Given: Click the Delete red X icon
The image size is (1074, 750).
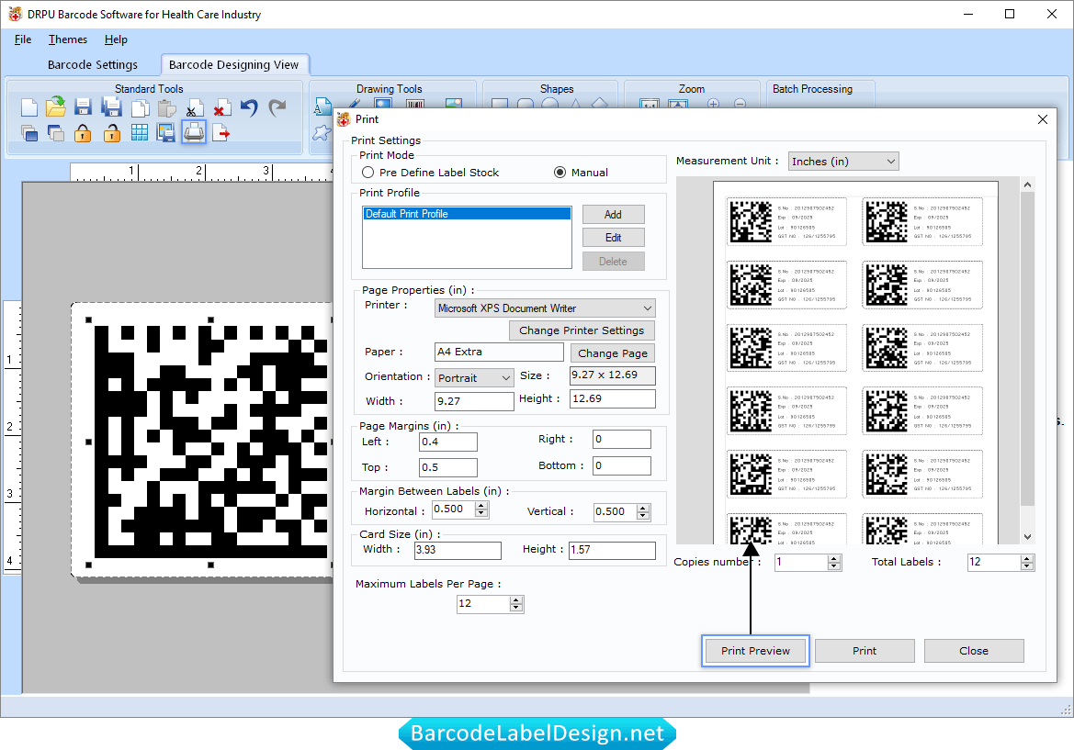Looking at the screenshot, I should click(221, 108).
